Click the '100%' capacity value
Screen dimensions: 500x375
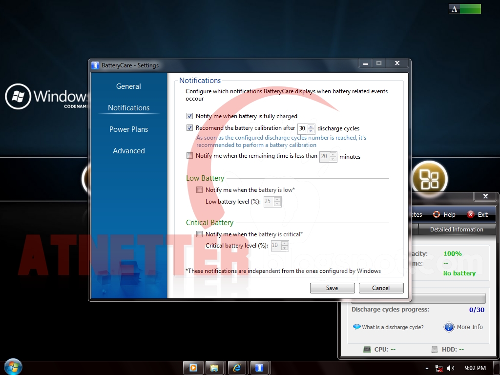click(453, 253)
